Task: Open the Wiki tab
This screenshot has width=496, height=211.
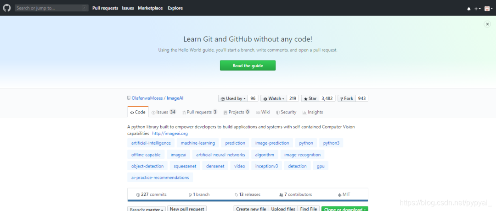Action: tap(263, 112)
